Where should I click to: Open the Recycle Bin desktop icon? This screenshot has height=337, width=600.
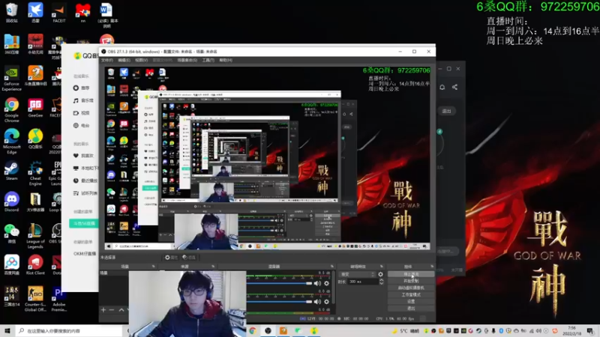pyautogui.click(x=11, y=12)
